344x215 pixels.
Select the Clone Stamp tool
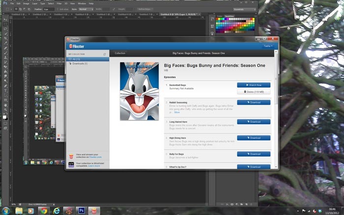pyautogui.click(x=5, y=57)
